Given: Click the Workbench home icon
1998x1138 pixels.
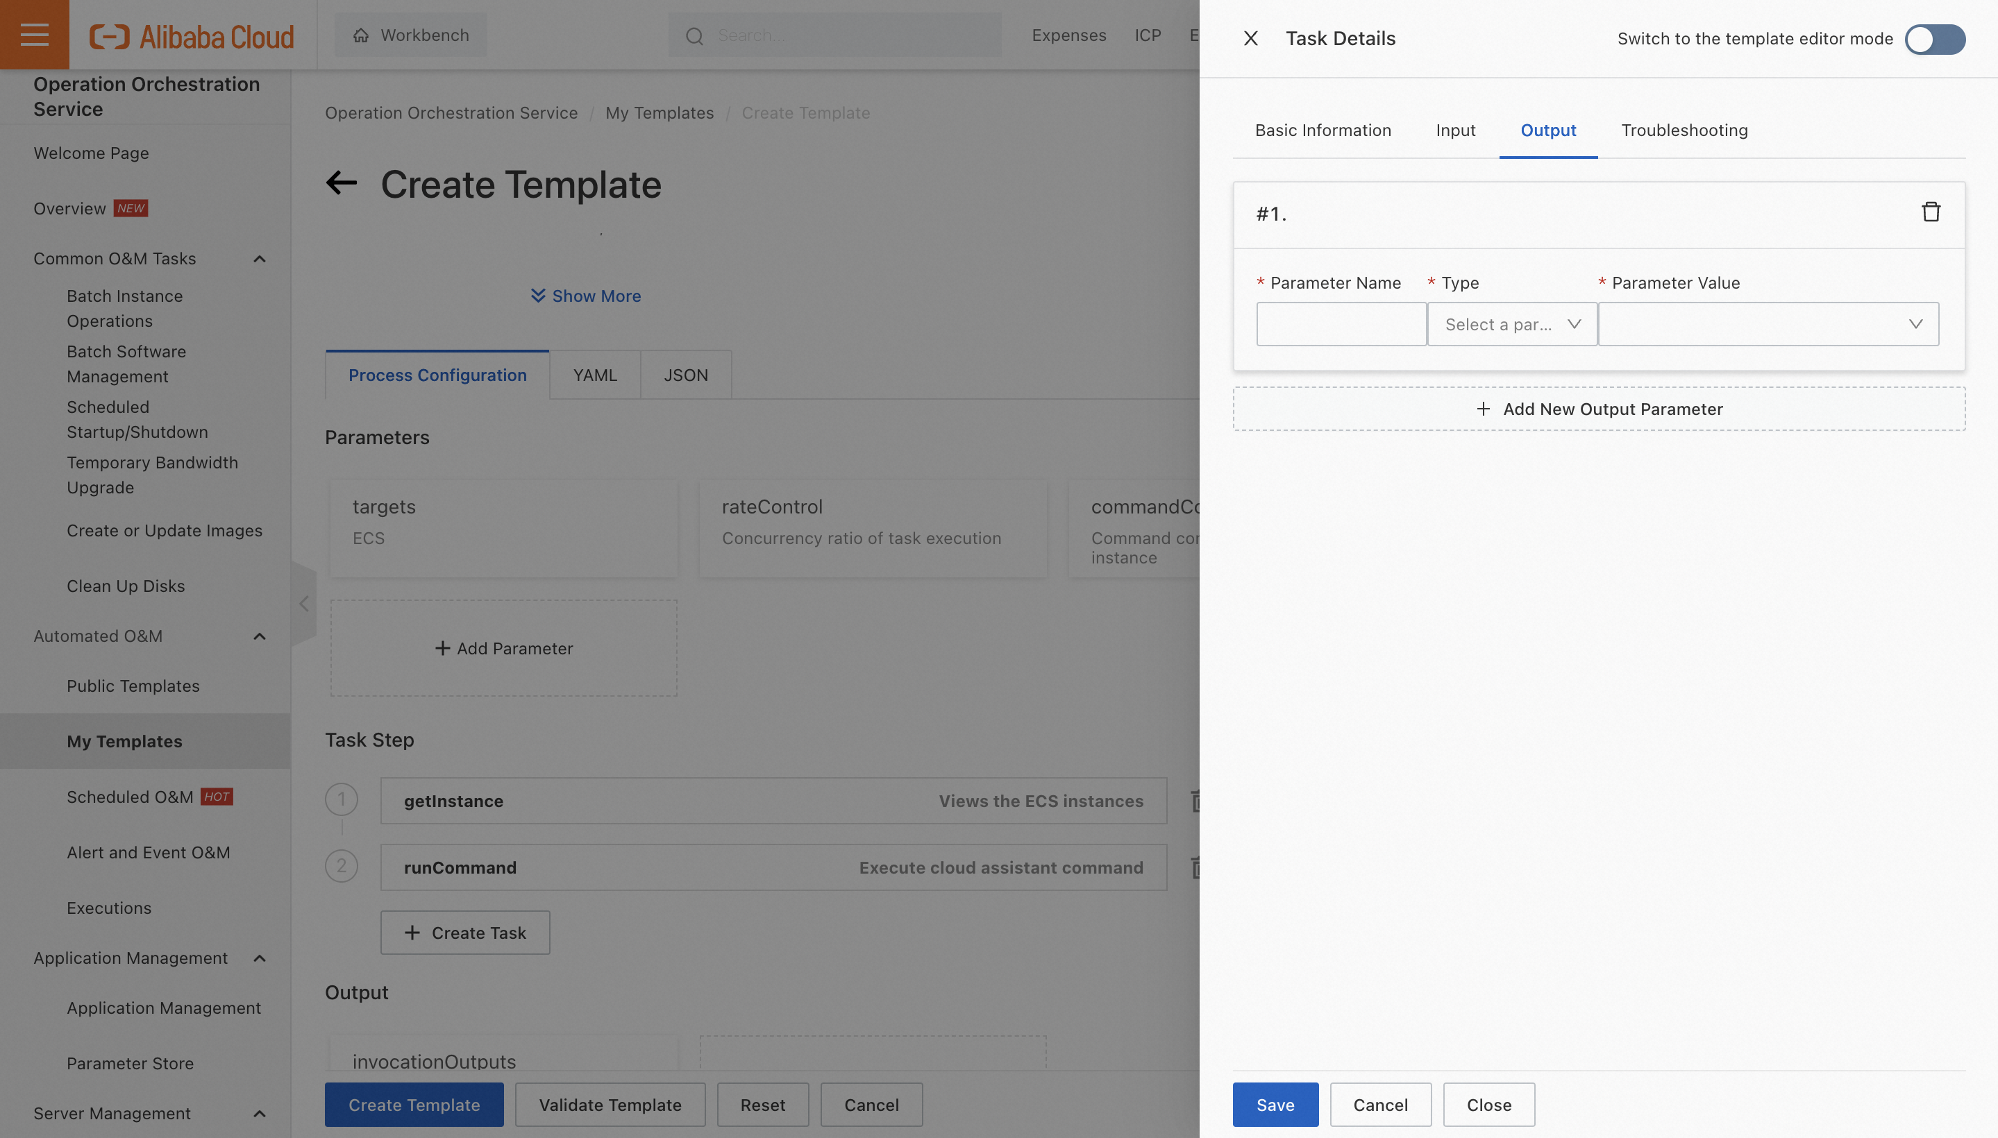Looking at the screenshot, I should point(360,35).
